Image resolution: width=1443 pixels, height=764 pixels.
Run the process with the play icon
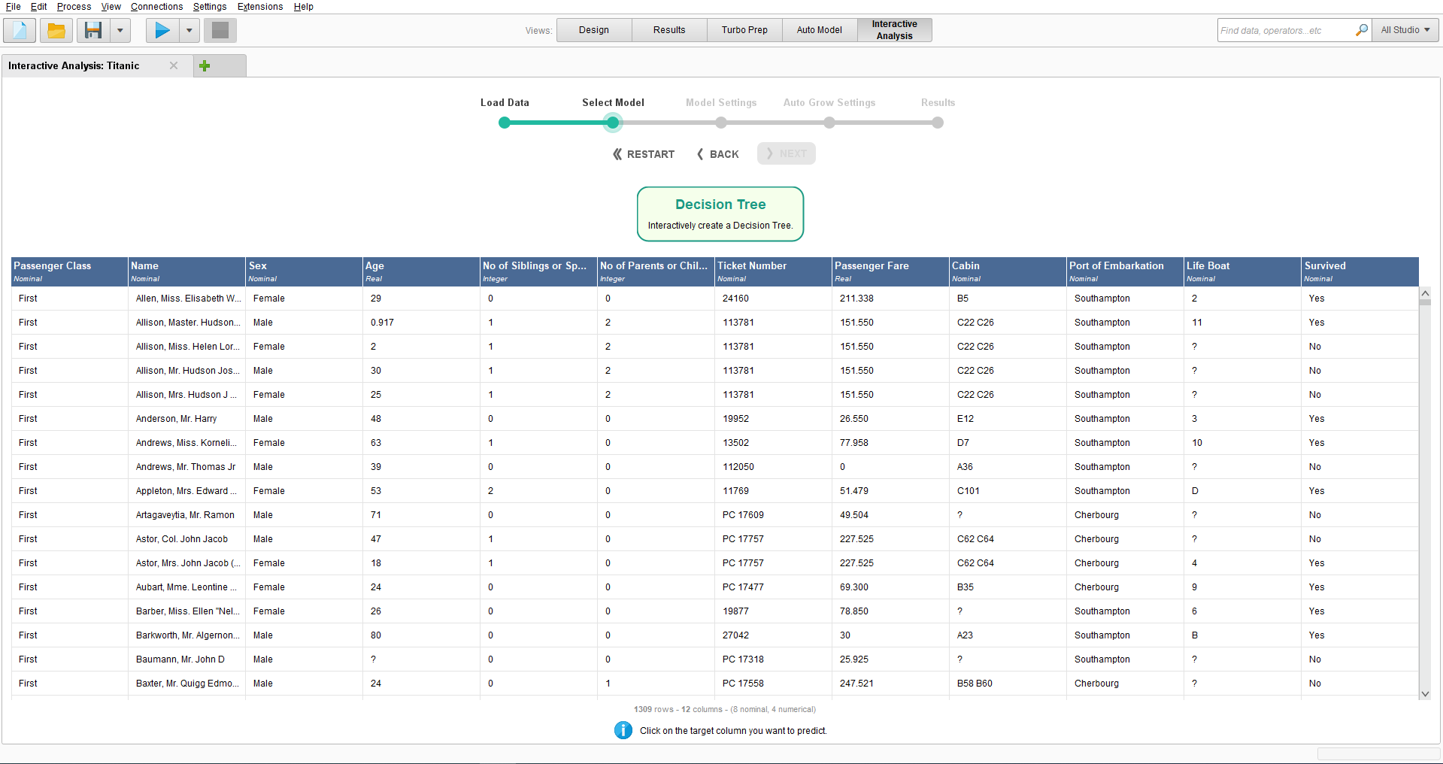click(162, 31)
